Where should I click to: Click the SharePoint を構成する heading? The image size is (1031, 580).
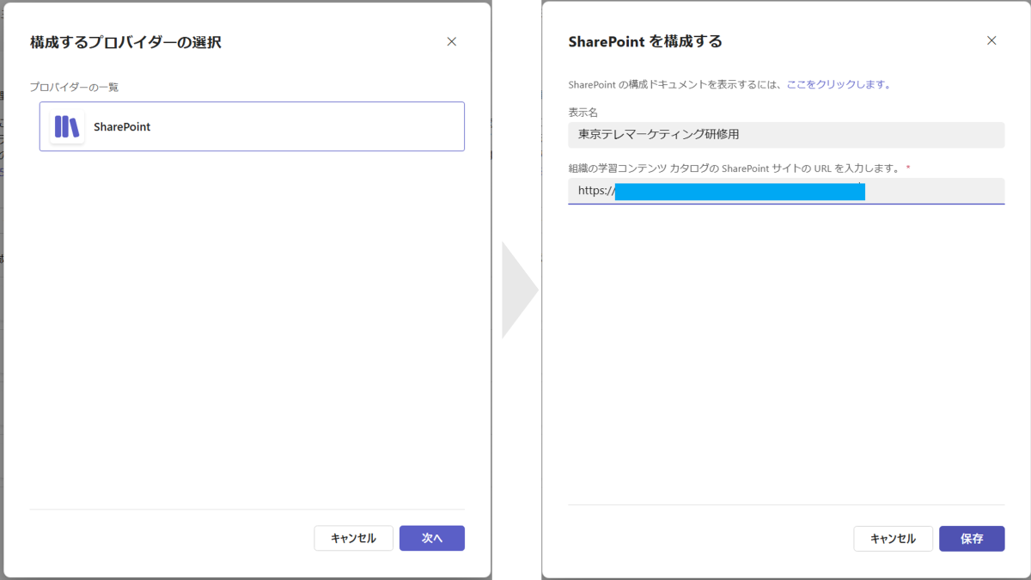645,41
